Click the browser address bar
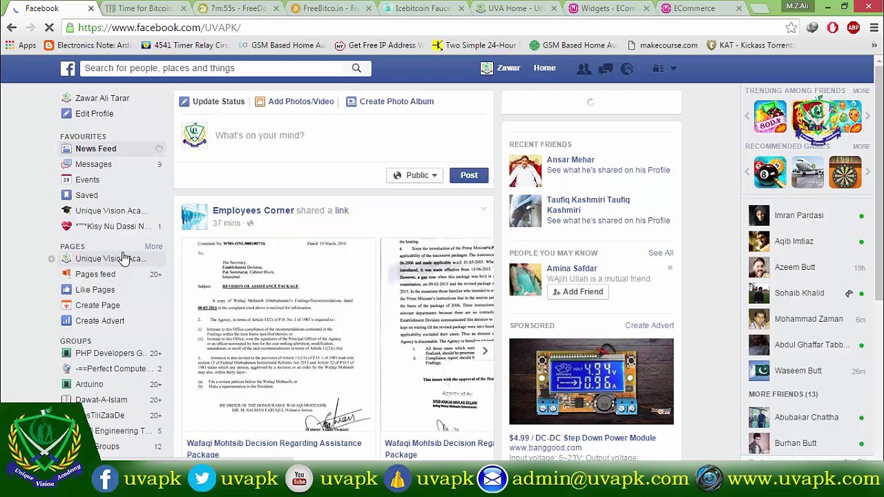 click(x=428, y=28)
